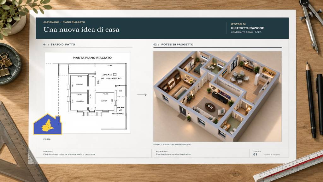Click the arrow between the plan and render
323x182 pixels.
[x=142, y=95]
